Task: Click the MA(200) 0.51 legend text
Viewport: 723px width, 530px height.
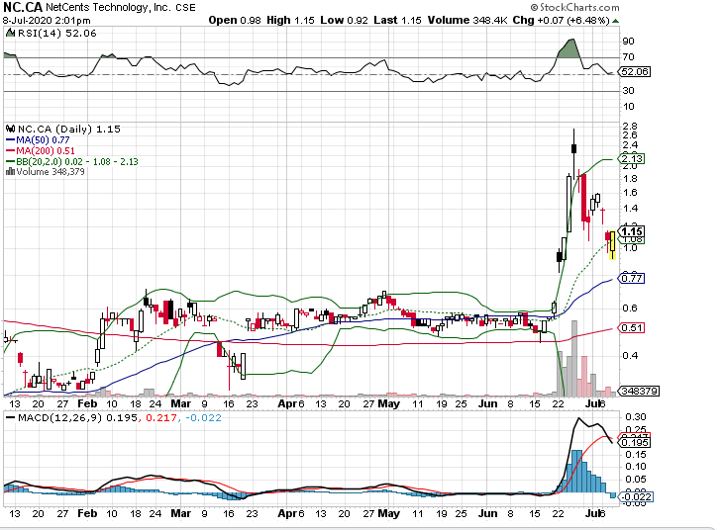Action: [x=46, y=151]
